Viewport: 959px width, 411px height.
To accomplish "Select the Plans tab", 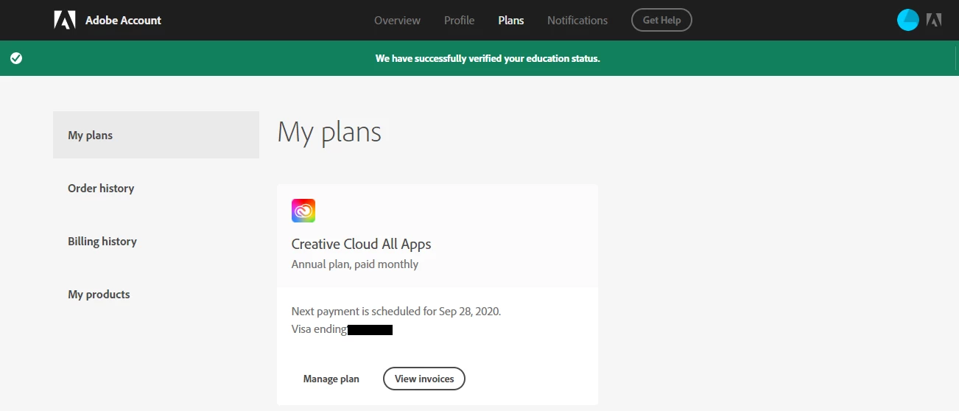I will 511,20.
